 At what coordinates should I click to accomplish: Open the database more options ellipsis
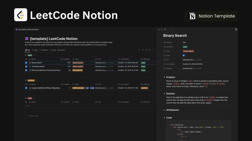tap(153, 50)
